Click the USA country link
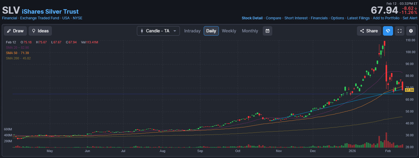Screen dimensions: 419x158 (66, 18)
